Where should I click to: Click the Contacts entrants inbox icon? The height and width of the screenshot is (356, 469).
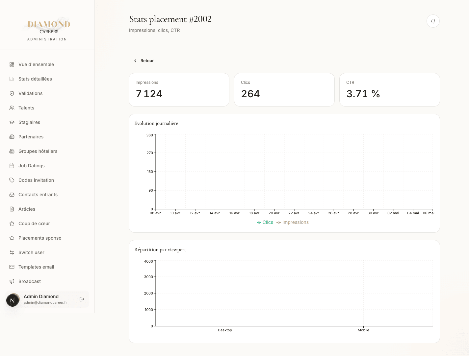[12, 195]
